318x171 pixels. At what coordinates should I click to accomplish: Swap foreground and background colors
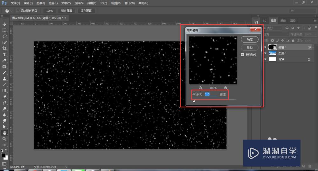pyautogui.click(x=6, y=150)
